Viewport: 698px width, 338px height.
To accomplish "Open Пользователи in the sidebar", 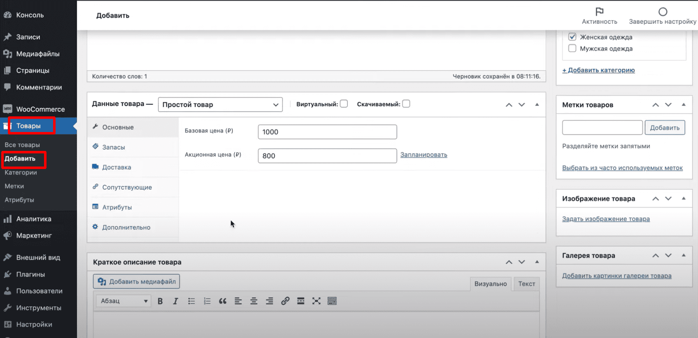I will tap(39, 291).
